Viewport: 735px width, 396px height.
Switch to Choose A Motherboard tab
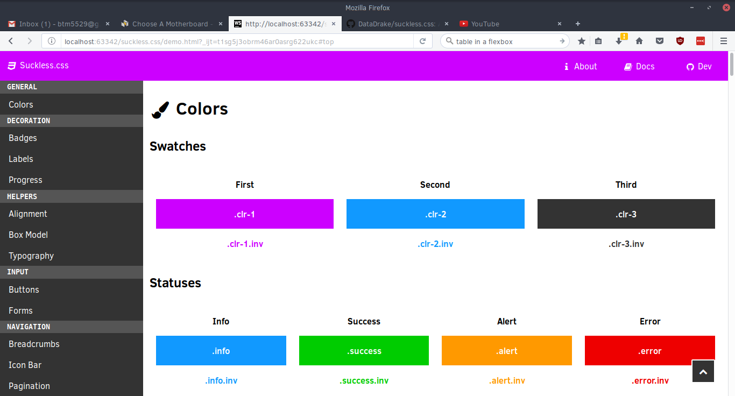172,24
